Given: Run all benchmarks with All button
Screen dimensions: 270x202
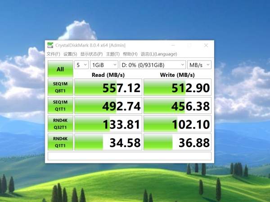Looking at the screenshot, I should tap(60, 69).
